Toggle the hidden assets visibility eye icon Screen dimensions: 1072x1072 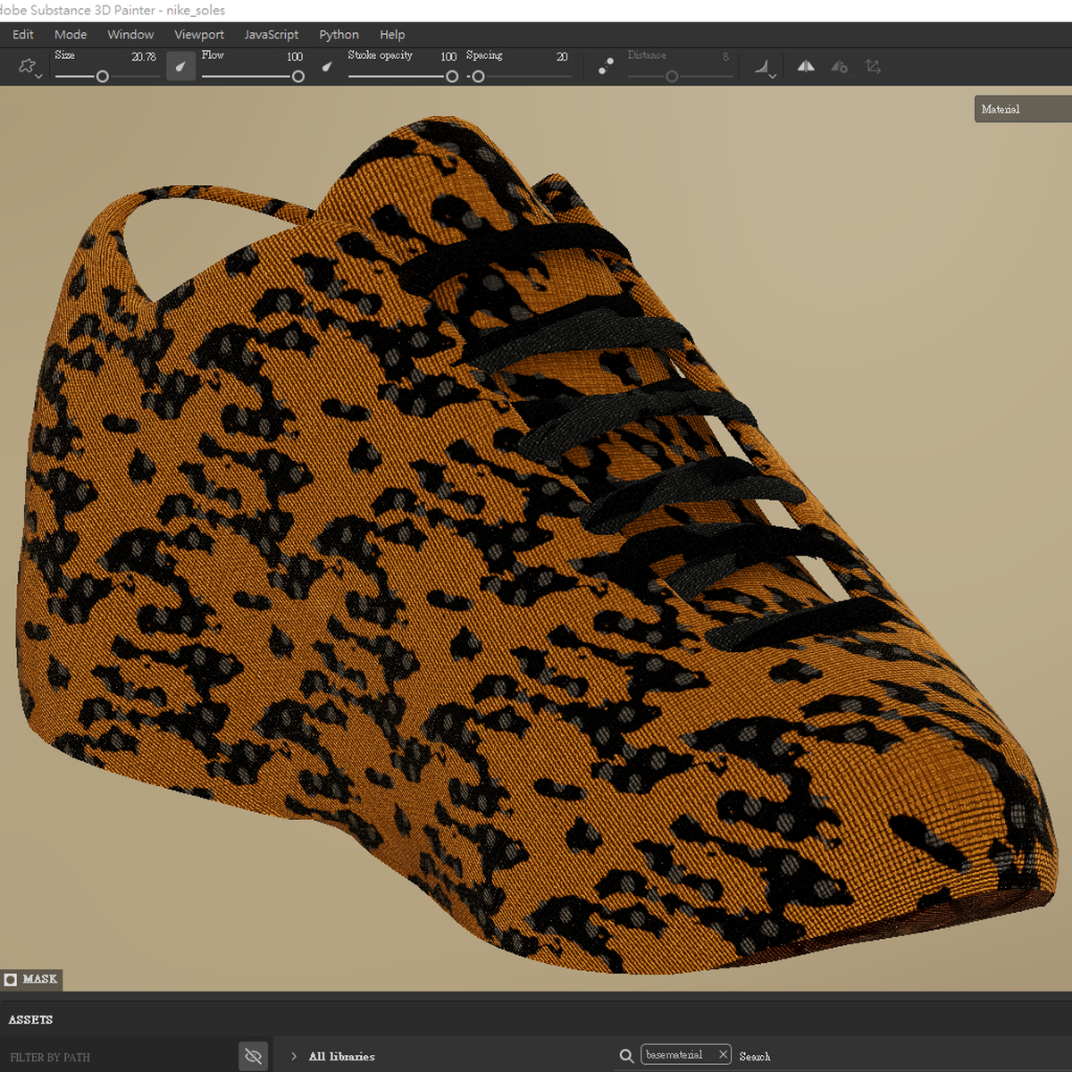point(253,1055)
